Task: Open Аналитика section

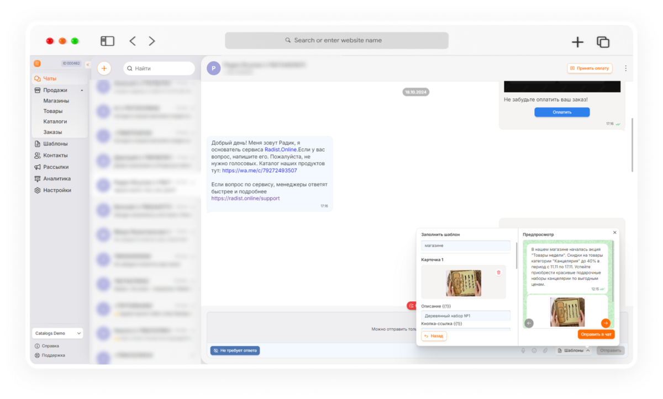Action: (x=57, y=178)
